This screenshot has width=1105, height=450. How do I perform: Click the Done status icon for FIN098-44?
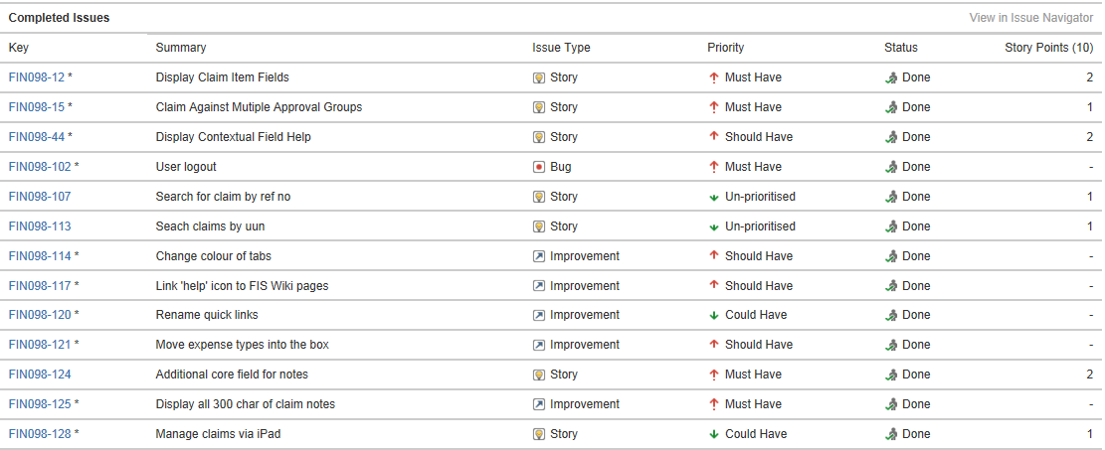pyautogui.click(x=891, y=137)
